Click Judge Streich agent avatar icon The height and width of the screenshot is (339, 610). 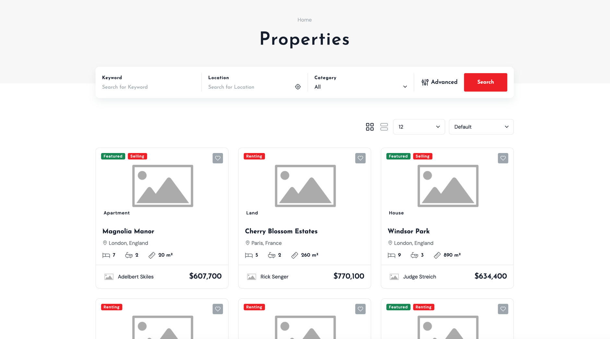pos(394,277)
